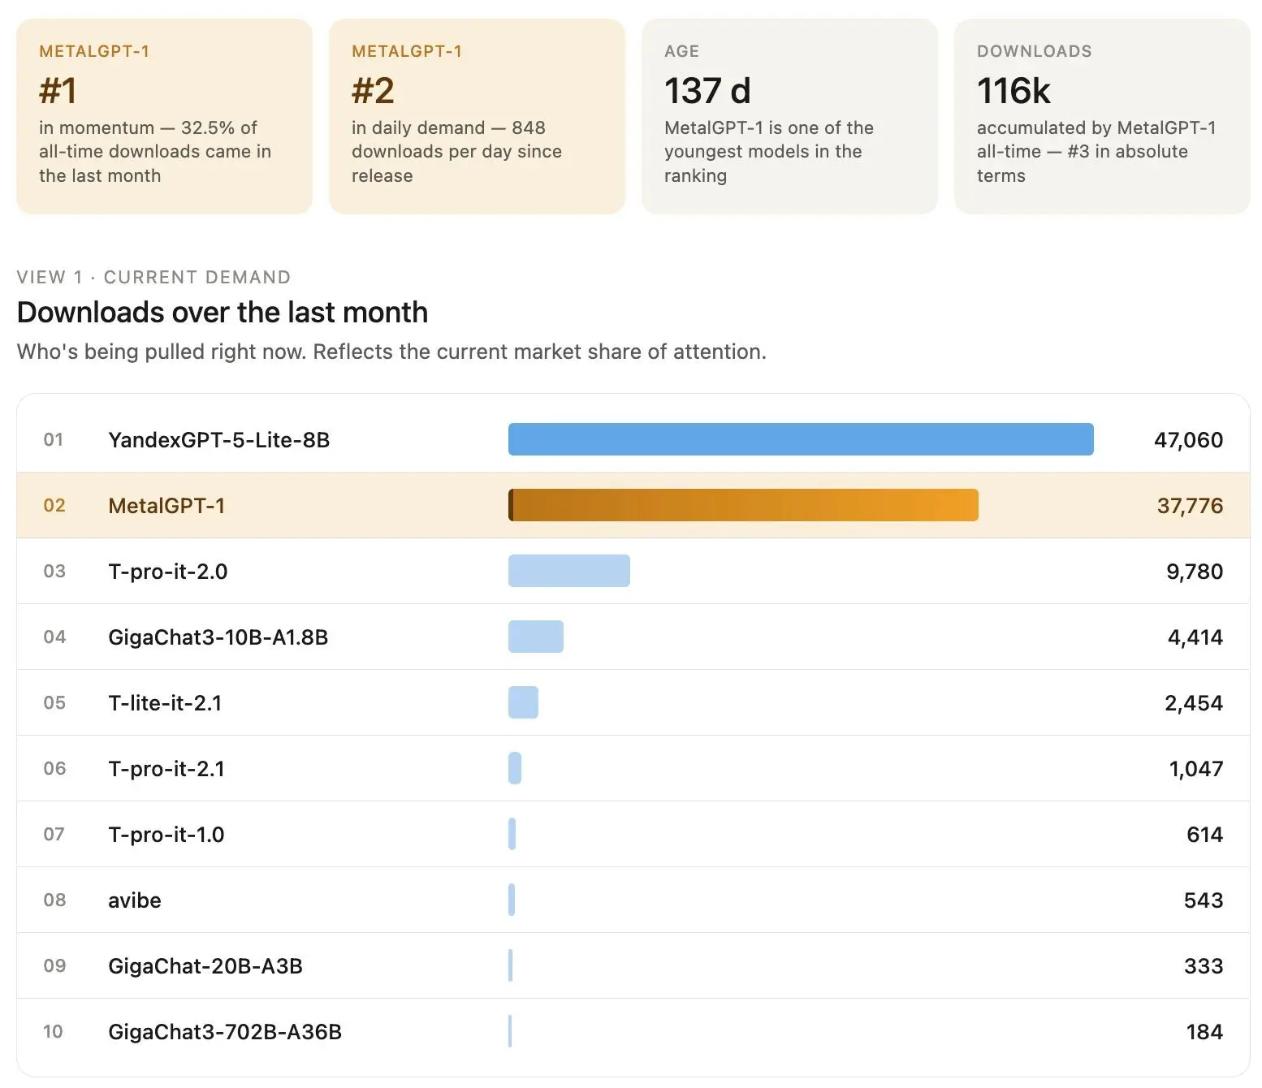Choose the T-pro-it-2.1 model name
The height and width of the screenshot is (1088, 1262).
click(x=166, y=769)
